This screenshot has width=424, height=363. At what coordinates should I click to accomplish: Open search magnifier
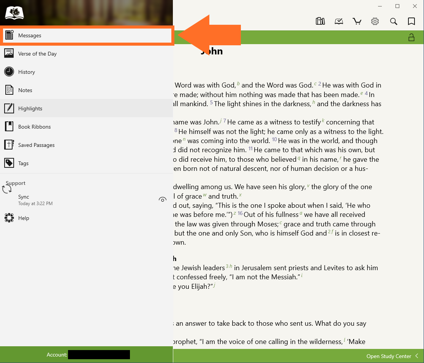(394, 21)
